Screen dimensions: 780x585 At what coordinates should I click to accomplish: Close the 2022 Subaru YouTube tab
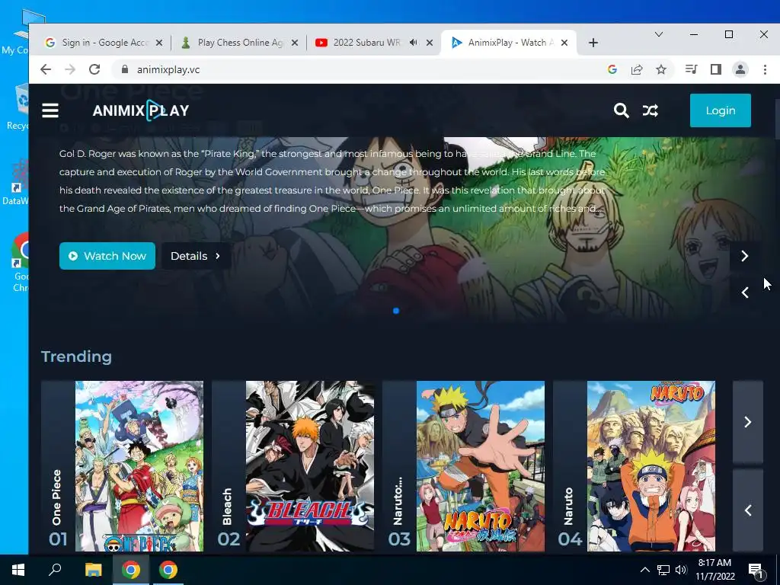[430, 43]
